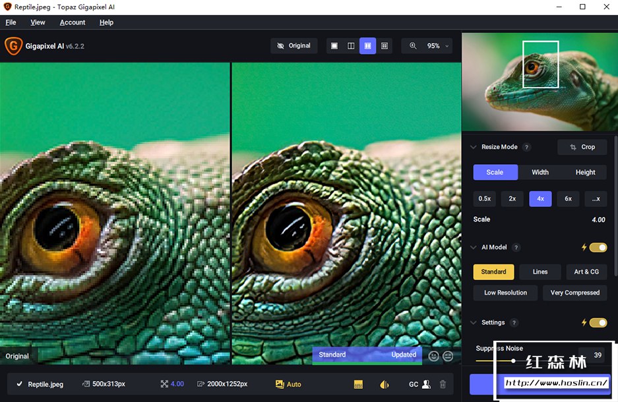Switch to split view layout icon
This screenshot has height=402, width=618.
point(351,45)
